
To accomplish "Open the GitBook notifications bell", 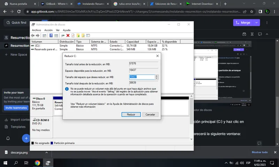I will point(8,138).
